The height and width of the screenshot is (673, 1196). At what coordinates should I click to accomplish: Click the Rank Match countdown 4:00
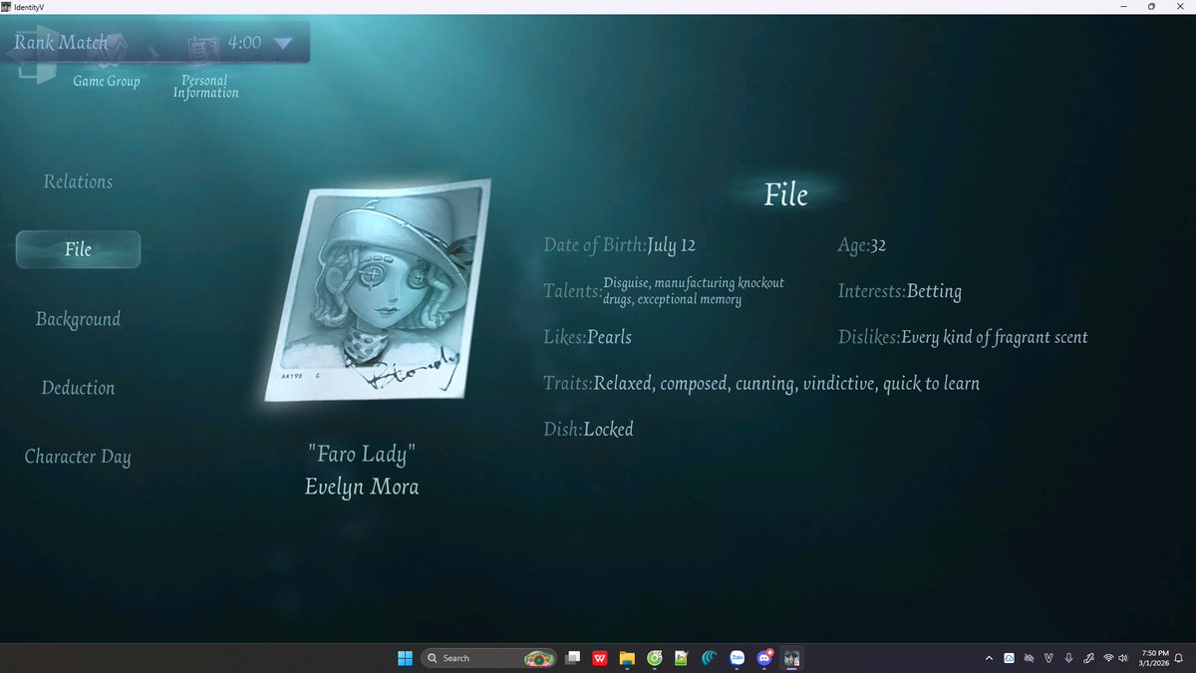click(x=244, y=43)
